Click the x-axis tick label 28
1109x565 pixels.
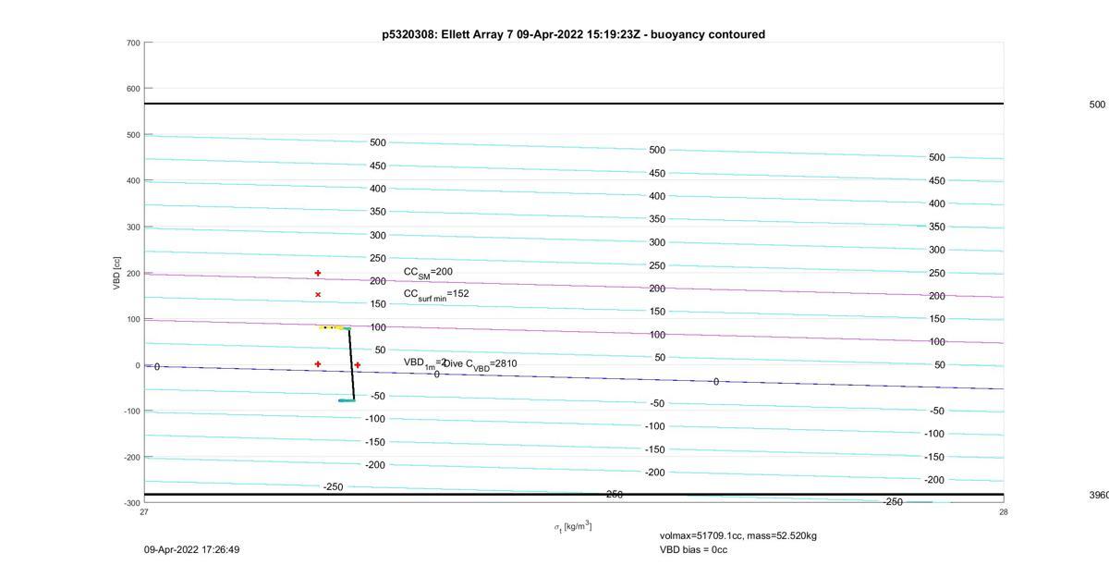[x=1003, y=511]
